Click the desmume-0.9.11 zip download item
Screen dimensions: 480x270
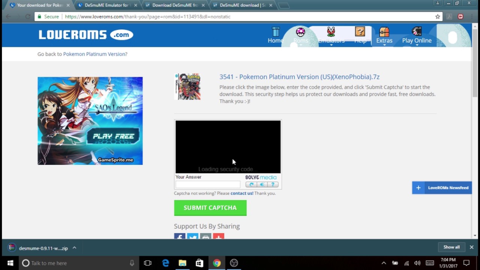click(x=42, y=248)
